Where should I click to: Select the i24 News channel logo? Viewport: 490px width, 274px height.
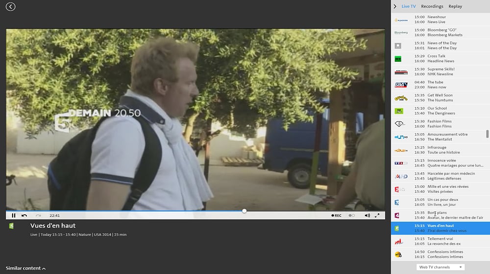(401, 85)
